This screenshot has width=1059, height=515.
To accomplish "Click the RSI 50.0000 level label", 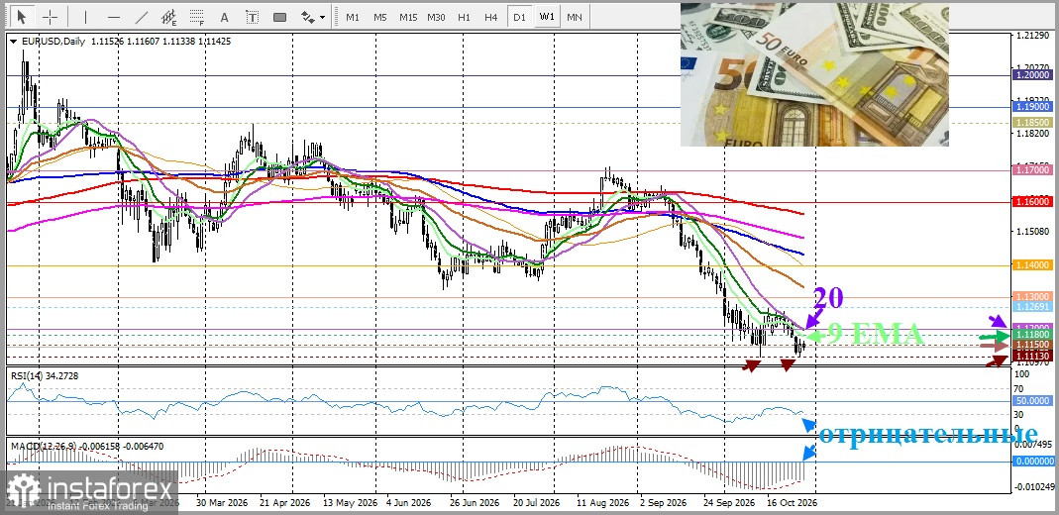I will click(1034, 401).
